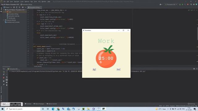The width and height of the screenshot is (198, 111).
Task: Click the taskbar search box
Action: coord(23,109)
